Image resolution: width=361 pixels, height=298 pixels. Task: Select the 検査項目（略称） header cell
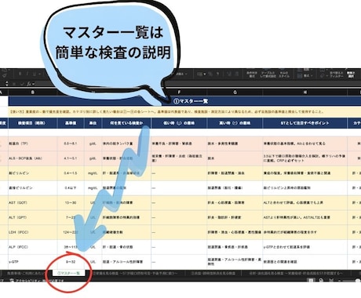(33, 123)
